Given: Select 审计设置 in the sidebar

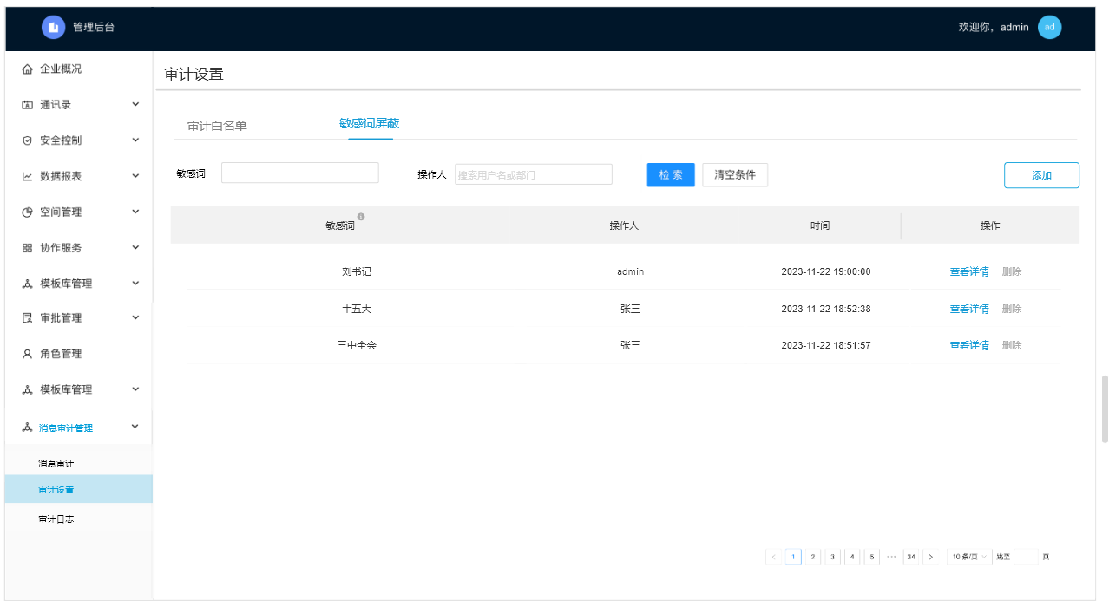Looking at the screenshot, I should pyautogui.click(x=78, y=489).
